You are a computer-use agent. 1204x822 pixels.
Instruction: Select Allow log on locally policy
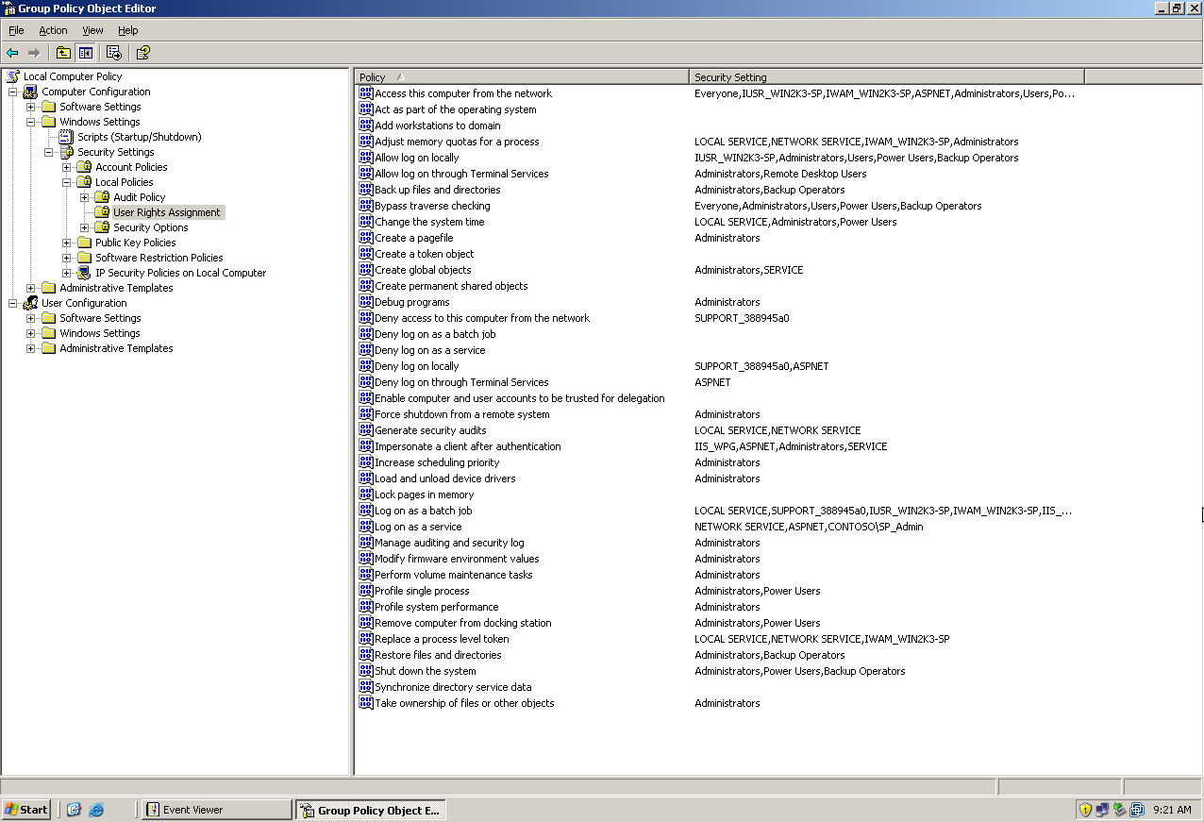point(417,158)
